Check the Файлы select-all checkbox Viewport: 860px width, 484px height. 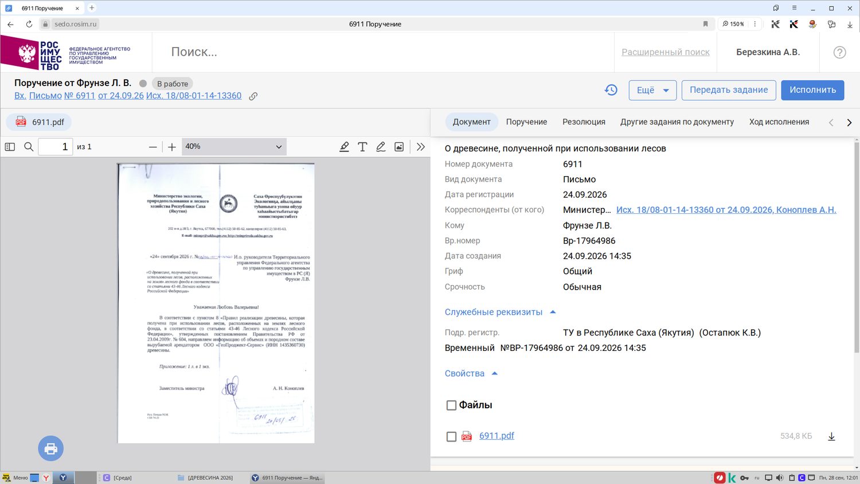tap(451, 405)
